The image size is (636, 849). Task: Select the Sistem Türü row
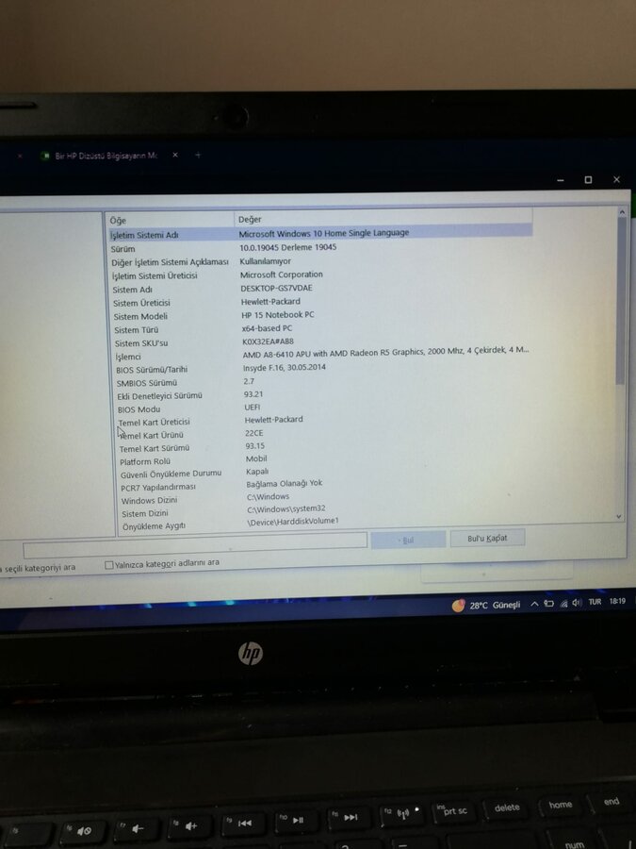[136, 330]
